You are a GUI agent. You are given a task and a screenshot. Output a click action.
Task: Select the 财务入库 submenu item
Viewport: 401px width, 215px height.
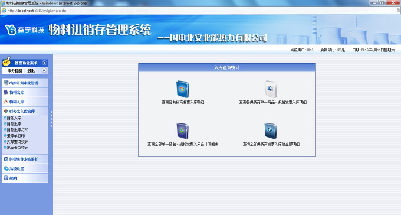[14, 118]
